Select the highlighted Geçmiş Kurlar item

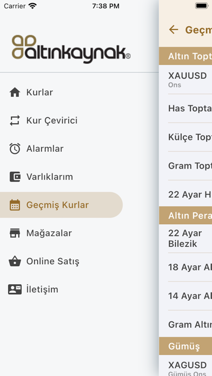pos(61,205)
